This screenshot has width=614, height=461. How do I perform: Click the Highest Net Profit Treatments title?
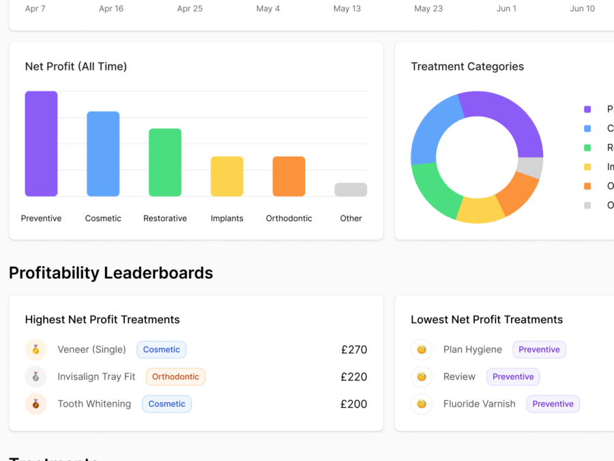coord(102,320)
